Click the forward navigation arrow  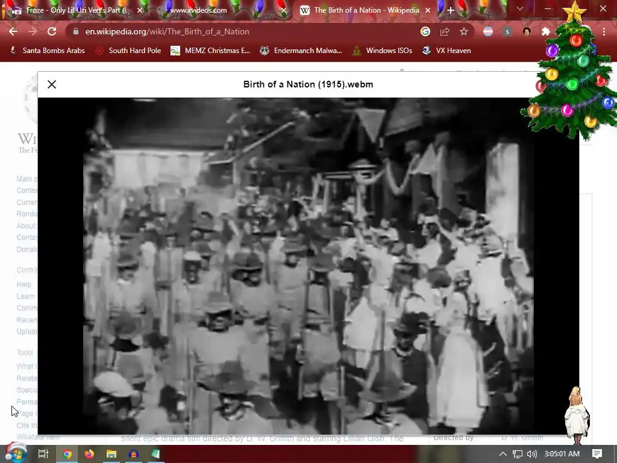coord(33,31)
